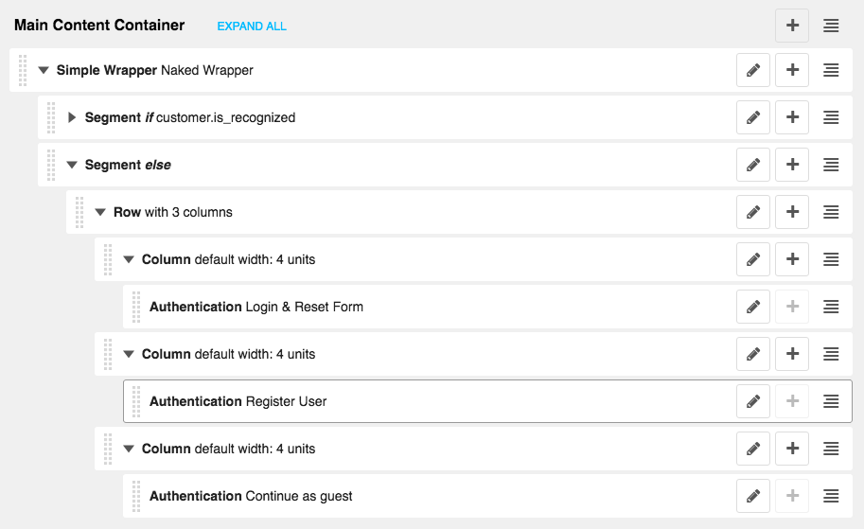
Task: Click the EXPAND ALL link
Action: click(x=252, y=26)
